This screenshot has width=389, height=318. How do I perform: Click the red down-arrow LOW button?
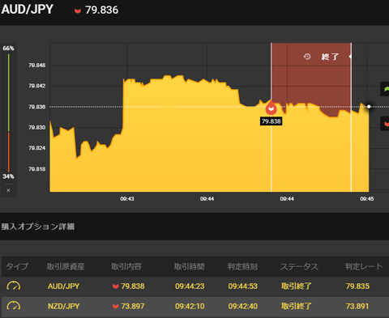385,124
